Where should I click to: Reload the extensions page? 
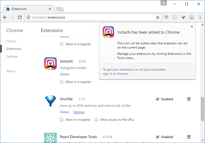click(x=20, y=17)
